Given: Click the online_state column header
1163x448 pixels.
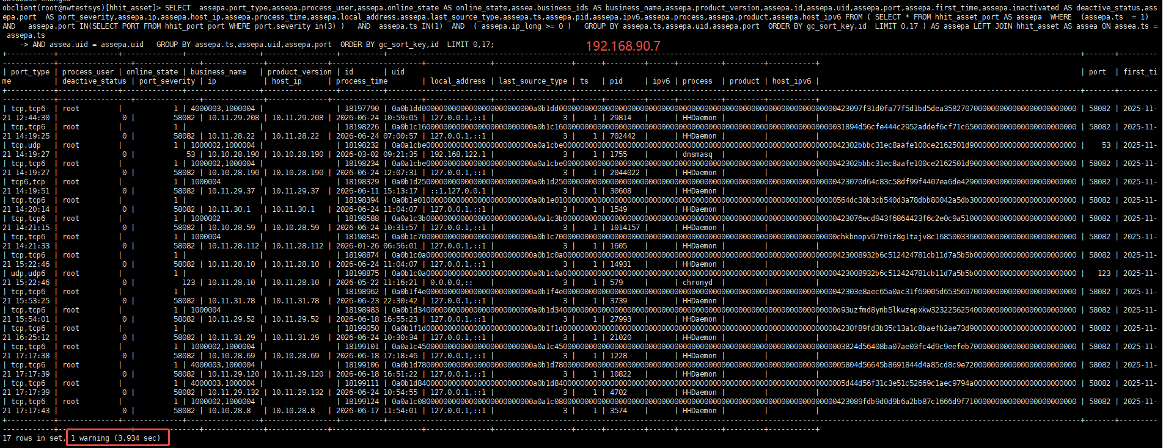Looking at the screenshot, I should point(152,72).
